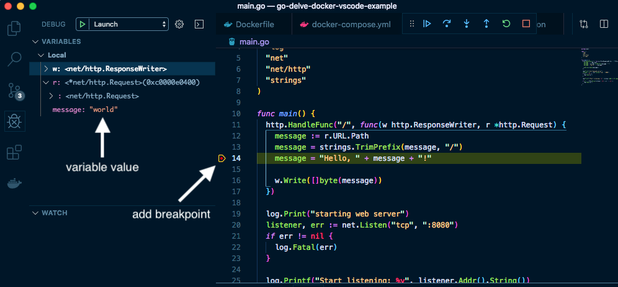This screenshot has width=618, height=287.
Task: Open the Search view icon
Action: [14, 59]
